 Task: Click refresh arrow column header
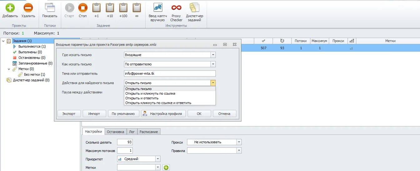click(282, 41)
